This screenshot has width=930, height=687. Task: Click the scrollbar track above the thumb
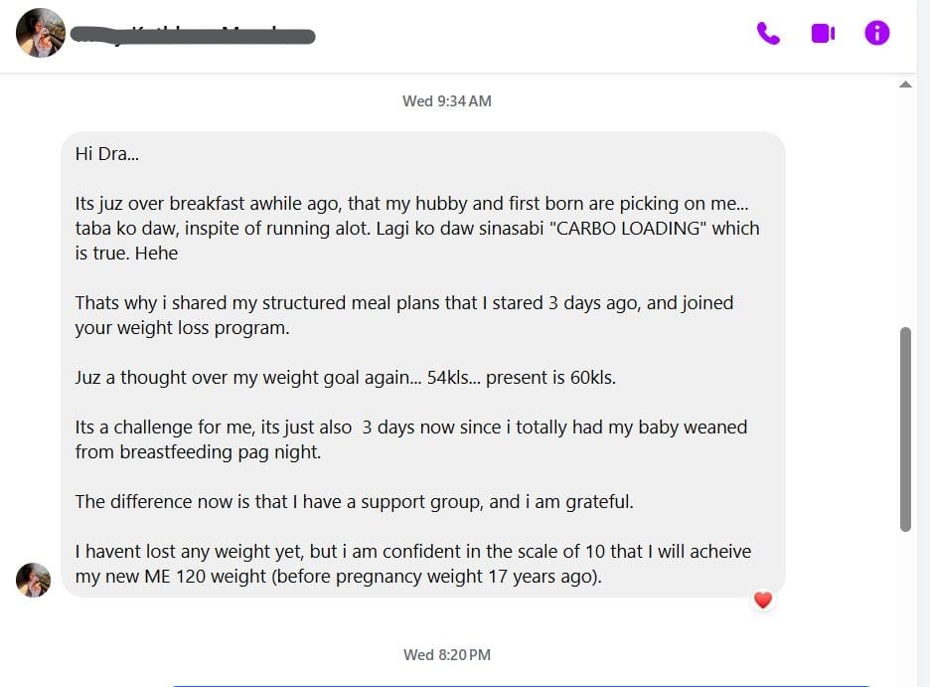click(905, 208)
